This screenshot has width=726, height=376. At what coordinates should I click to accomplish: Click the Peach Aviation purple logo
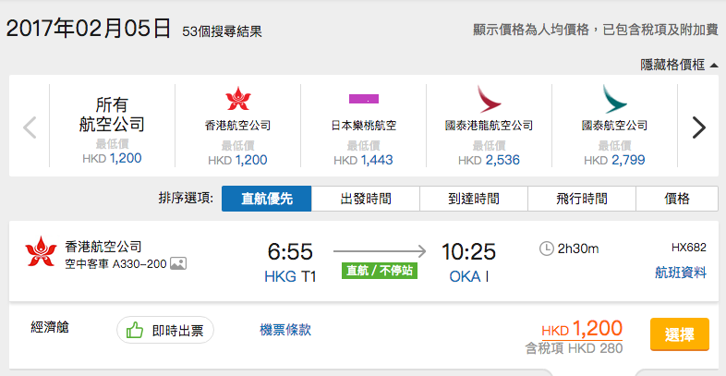tap(364, 99)
